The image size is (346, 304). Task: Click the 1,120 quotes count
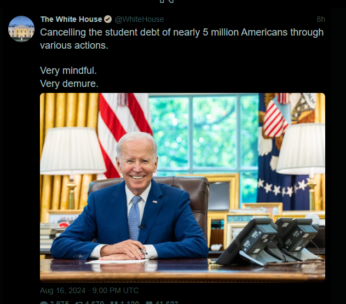130,303
